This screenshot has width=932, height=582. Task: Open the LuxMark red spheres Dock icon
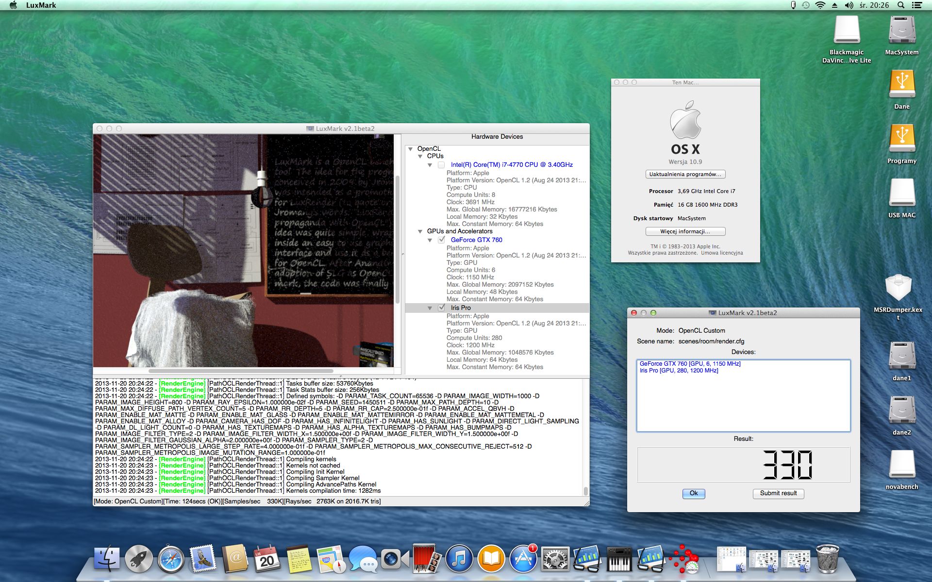point(683,559)
